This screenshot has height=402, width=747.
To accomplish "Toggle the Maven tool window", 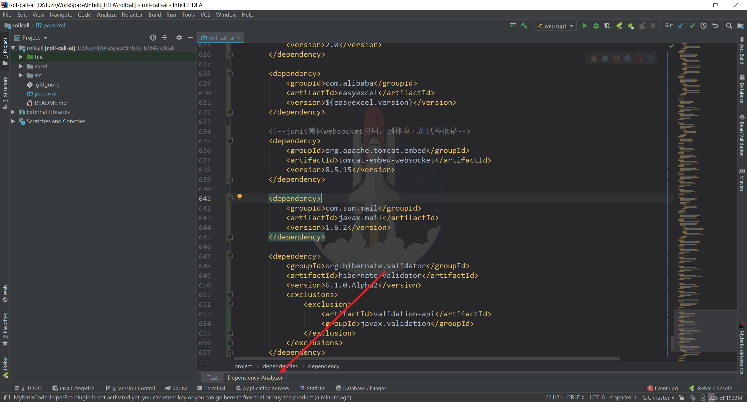I will pos(742,180).
